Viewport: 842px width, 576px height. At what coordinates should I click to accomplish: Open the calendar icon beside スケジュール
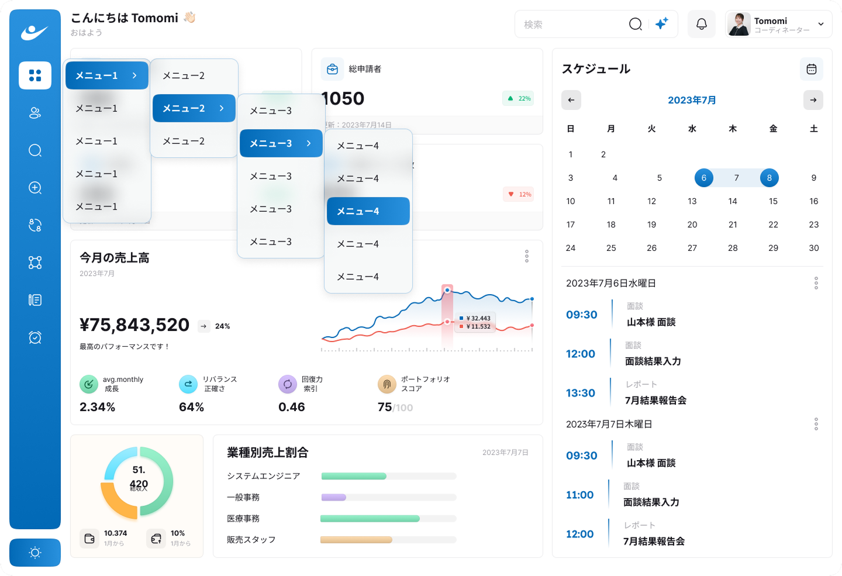tap(811, 69)
